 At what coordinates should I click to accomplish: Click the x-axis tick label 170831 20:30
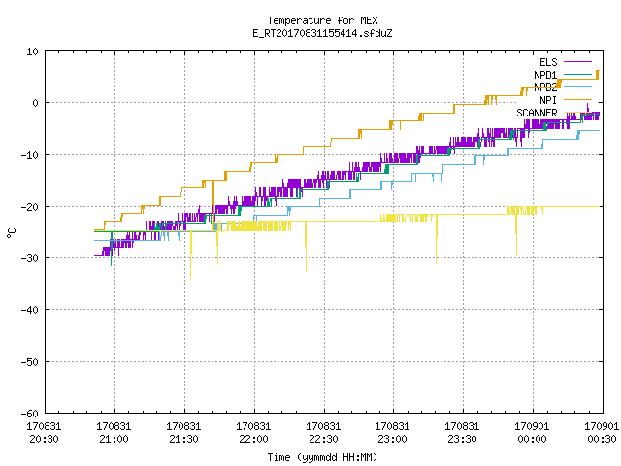pyautogui.click(x=44, y=433)
